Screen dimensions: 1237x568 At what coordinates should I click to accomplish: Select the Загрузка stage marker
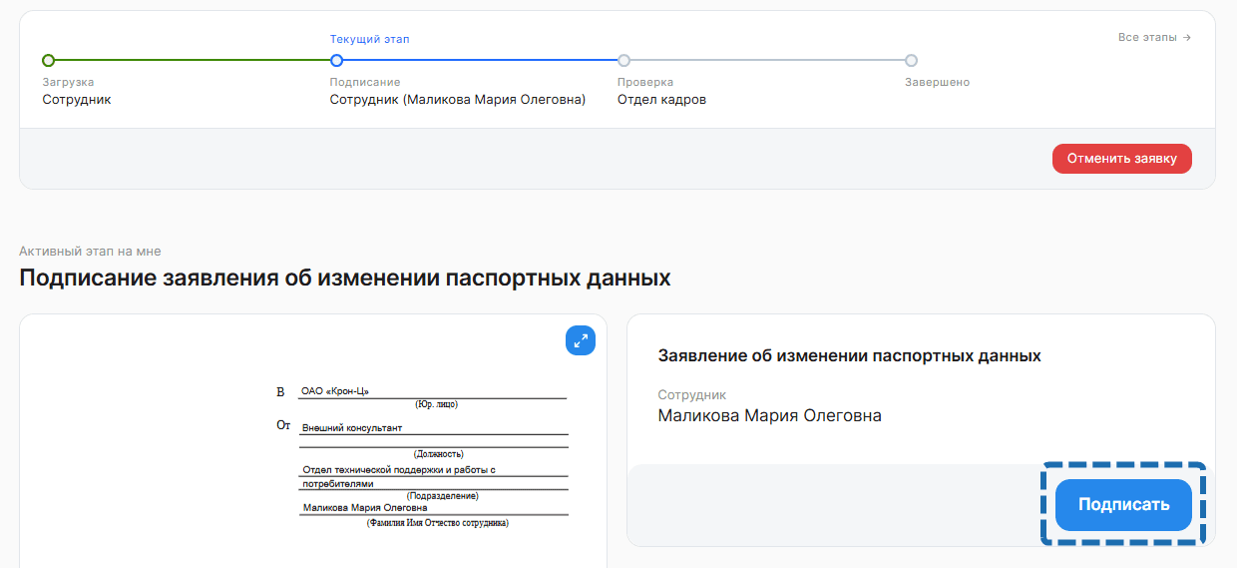[49, 60]
